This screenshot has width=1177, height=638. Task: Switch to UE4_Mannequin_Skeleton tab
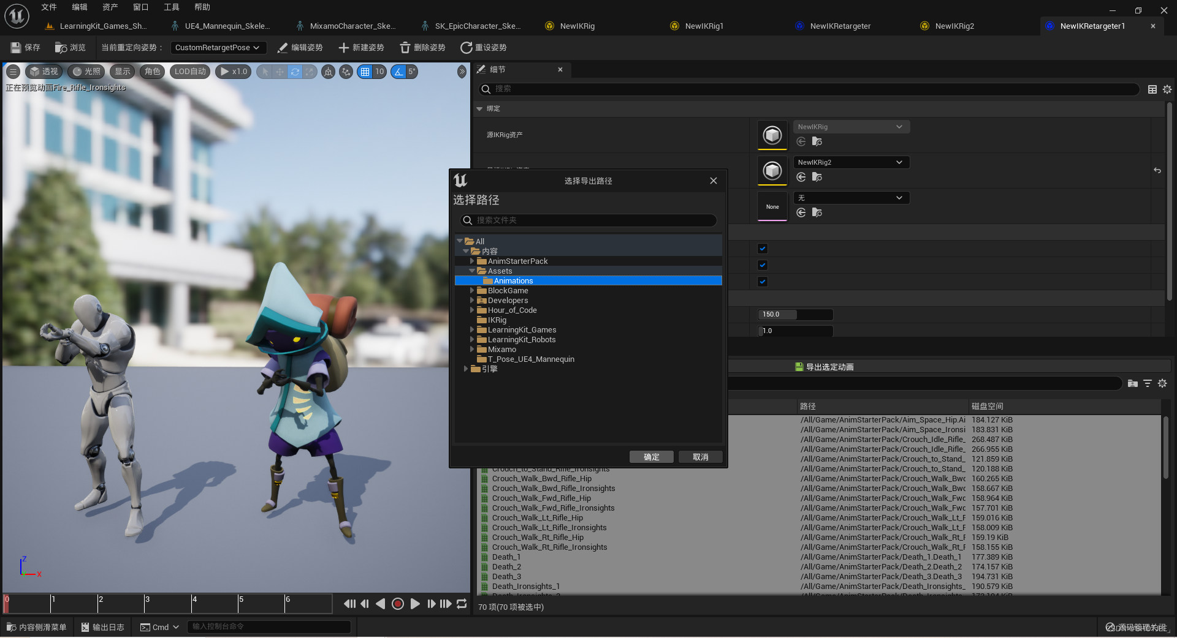pos(227,26)
